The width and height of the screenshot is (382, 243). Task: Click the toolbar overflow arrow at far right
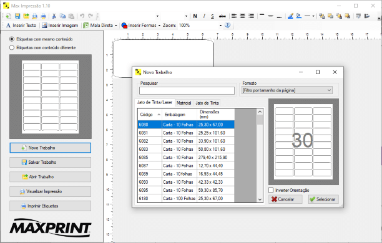(x=379, y=18)
